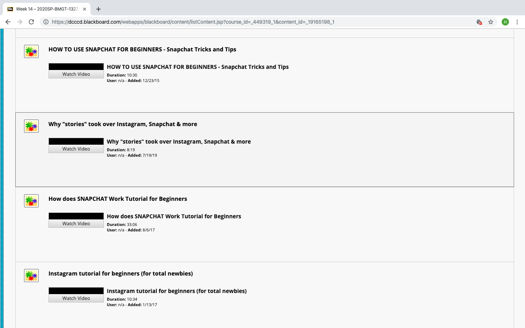Close the Week 14 tab
This screenshot has width=525, height=328.
[85, 9]
